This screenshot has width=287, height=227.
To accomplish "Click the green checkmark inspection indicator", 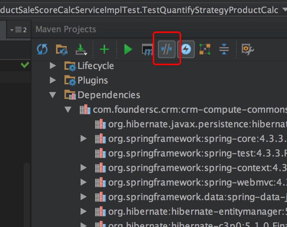I will tap(25, 64).
